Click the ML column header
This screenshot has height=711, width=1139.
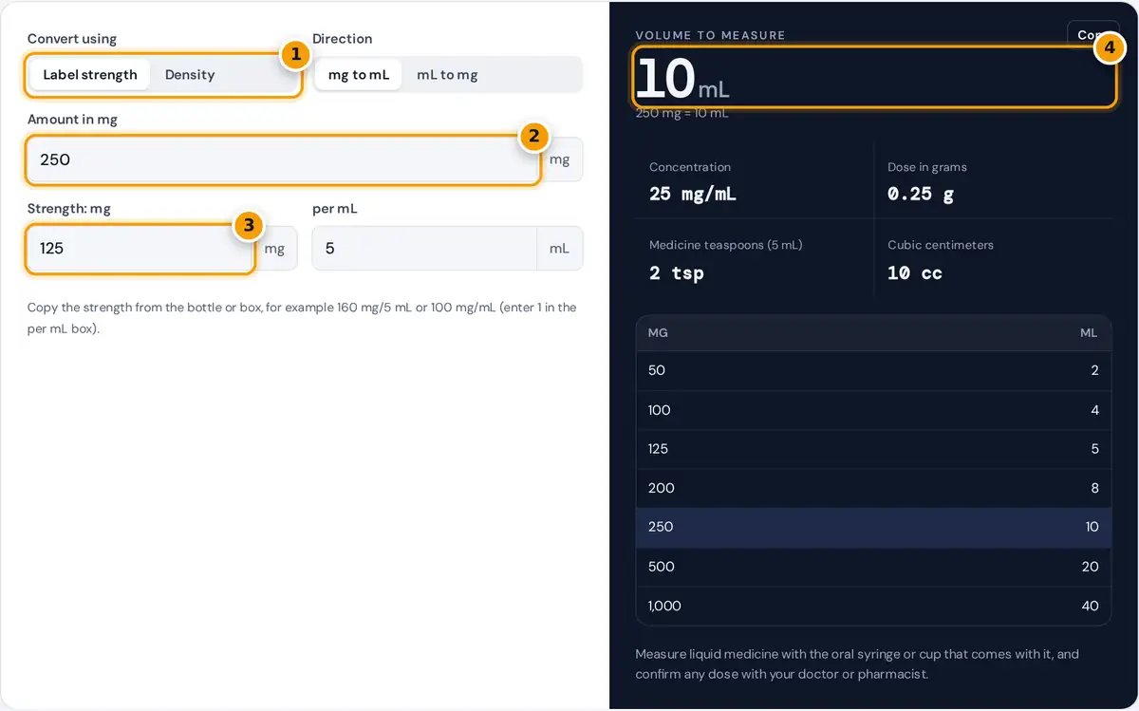tap(1089, 333)
